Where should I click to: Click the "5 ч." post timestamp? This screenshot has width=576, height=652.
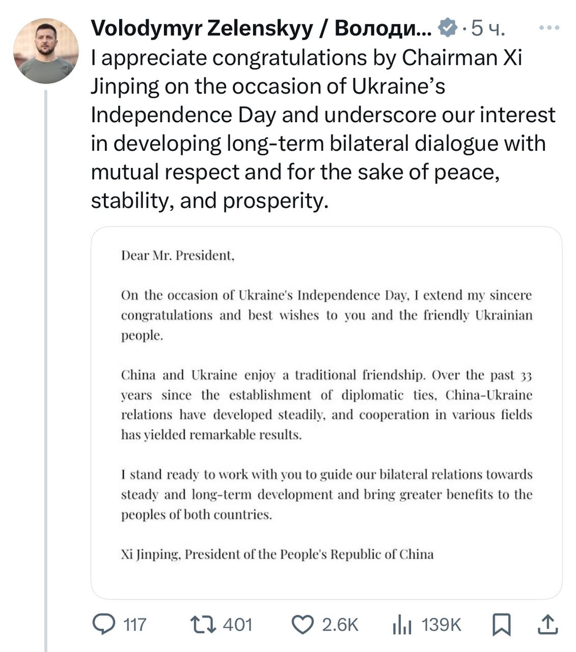pos(487,29)
